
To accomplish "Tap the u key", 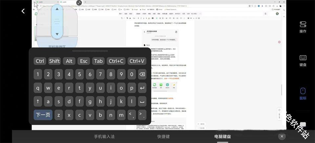I will 100,88.
